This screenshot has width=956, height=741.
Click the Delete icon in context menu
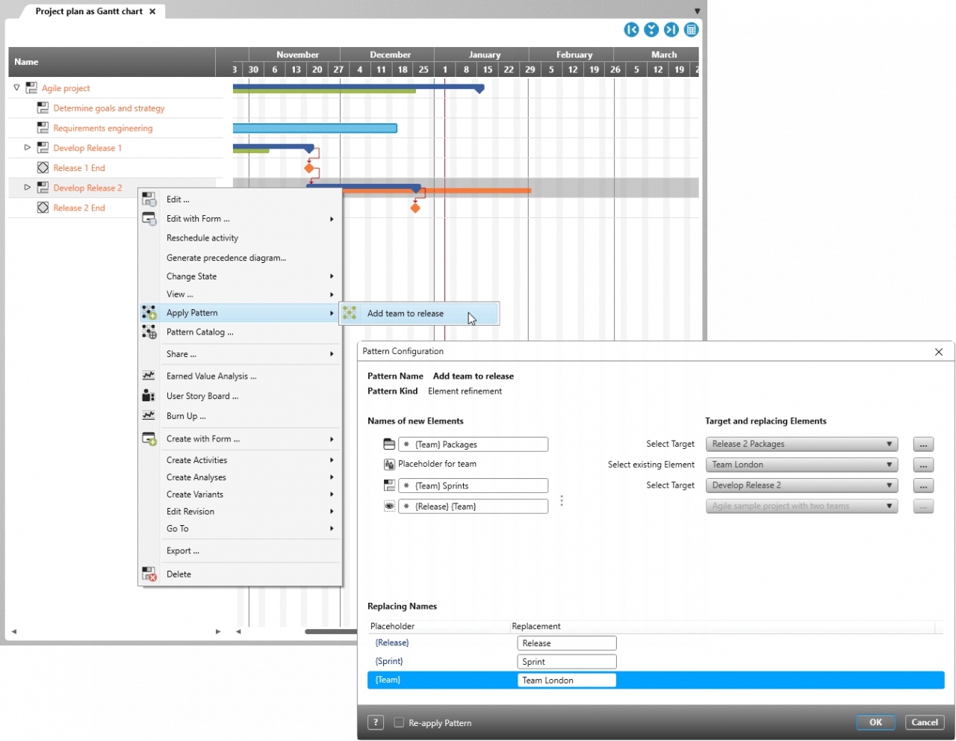tap(149, 574)
